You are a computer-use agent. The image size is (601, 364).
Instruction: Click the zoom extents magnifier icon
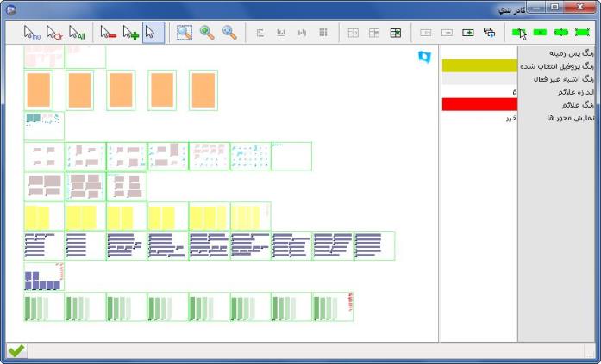(229, 33)
